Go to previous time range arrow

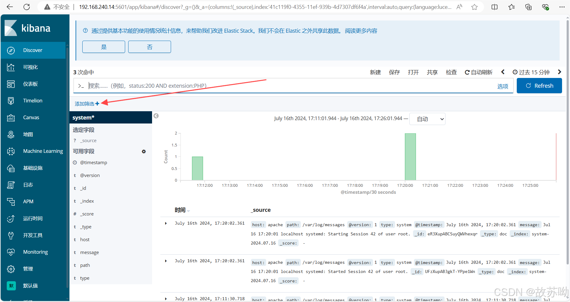(503, 72)
